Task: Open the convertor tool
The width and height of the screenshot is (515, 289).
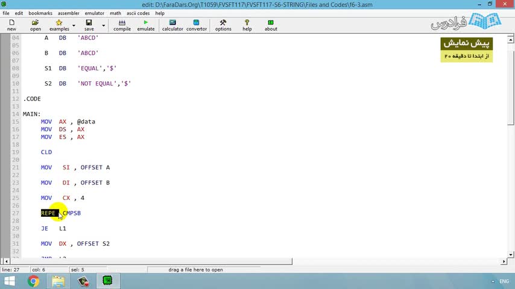Action: 197,25
